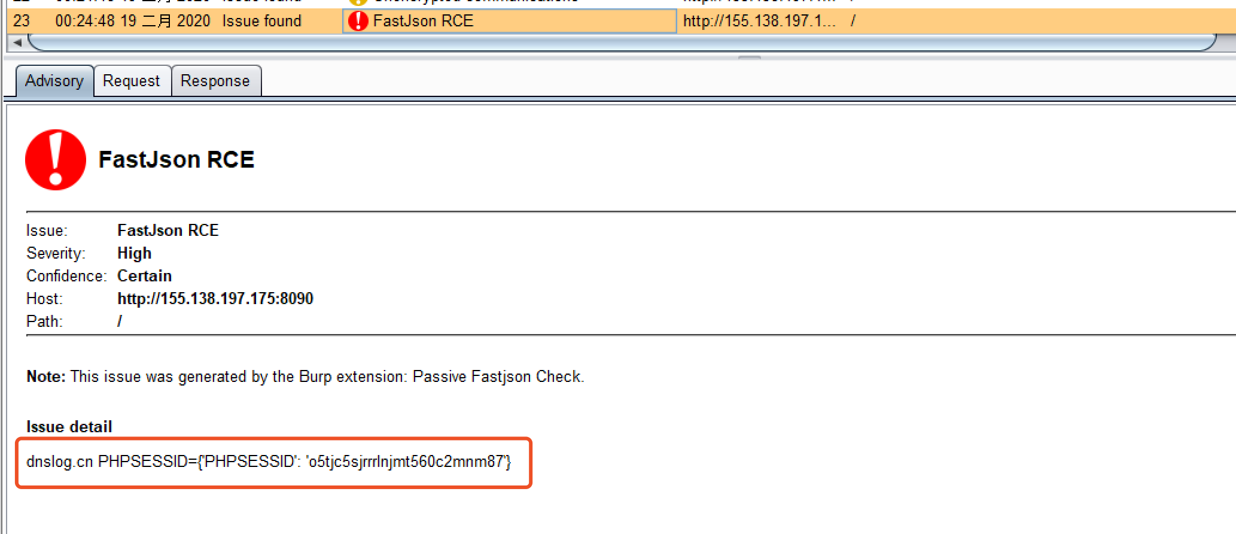Click the FastJson RCE advisory heading
Viewport: 1236px width, 534px height.
tap(176, 160)
